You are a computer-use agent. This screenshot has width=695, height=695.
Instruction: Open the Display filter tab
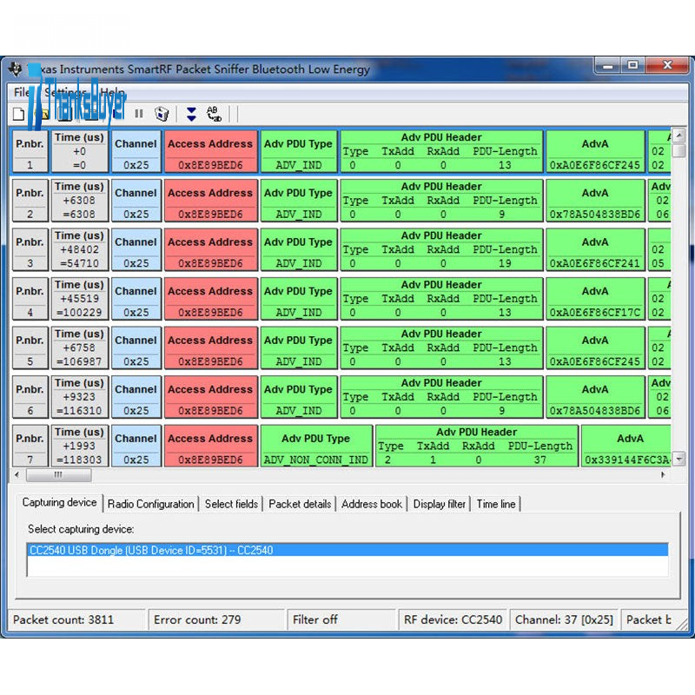tap(439, 504)
